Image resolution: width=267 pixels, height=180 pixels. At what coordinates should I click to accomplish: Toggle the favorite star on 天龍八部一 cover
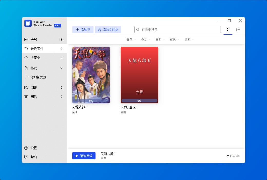point(91,51)
